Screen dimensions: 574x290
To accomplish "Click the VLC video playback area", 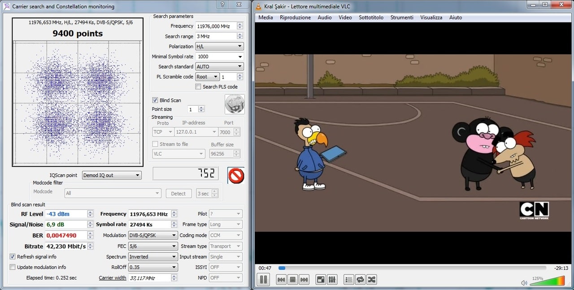I will (412, 143).
